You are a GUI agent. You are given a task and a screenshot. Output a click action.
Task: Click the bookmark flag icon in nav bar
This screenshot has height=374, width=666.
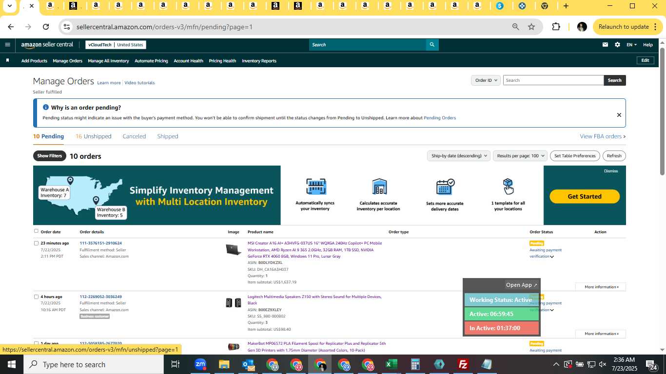click(7, 61)
